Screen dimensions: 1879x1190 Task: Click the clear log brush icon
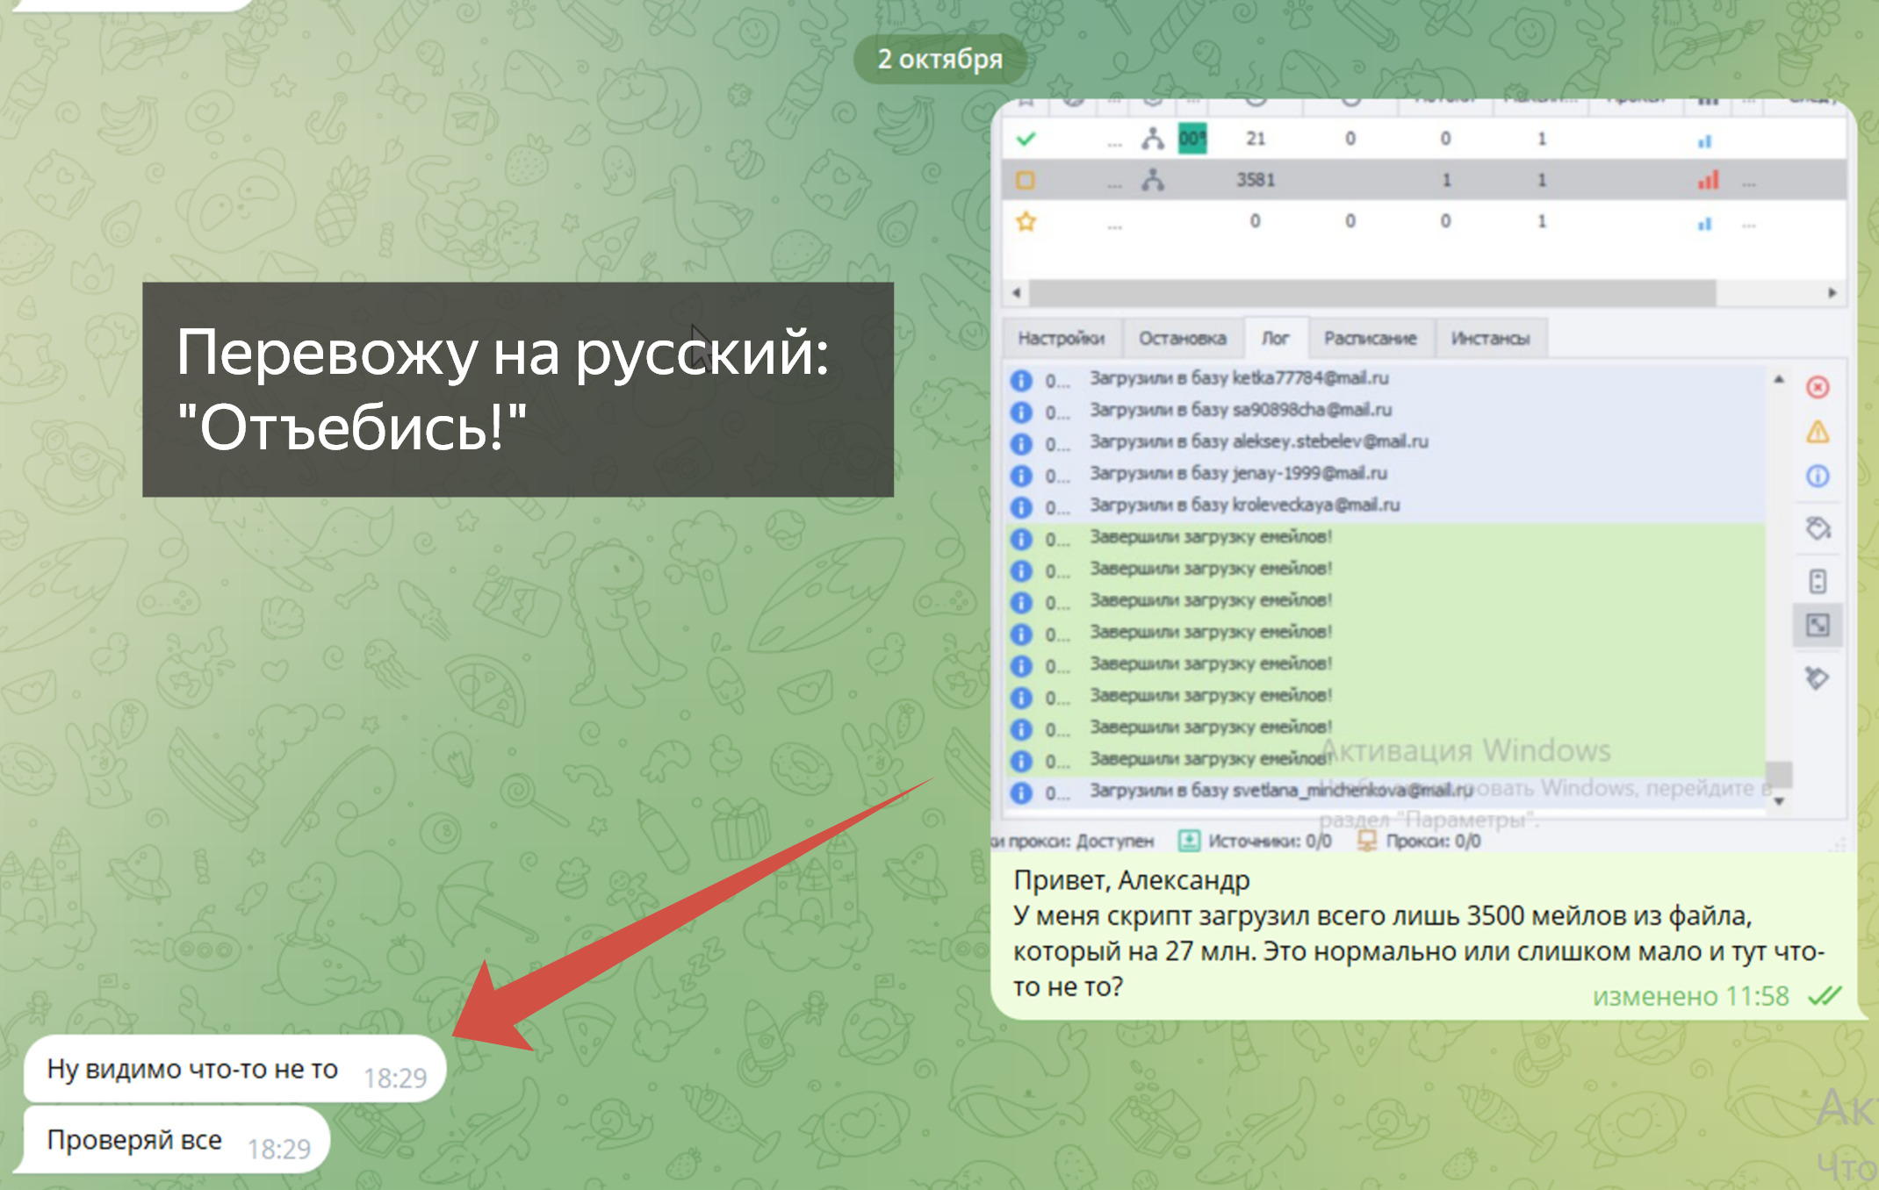pyautogui.click(x=1818, y=677)
